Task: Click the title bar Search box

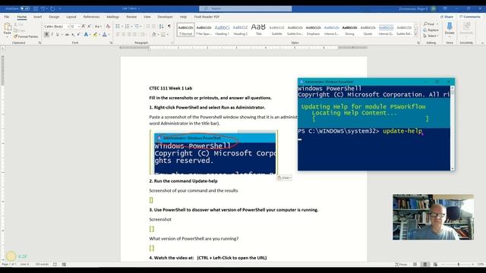Action: coord(245,8)
